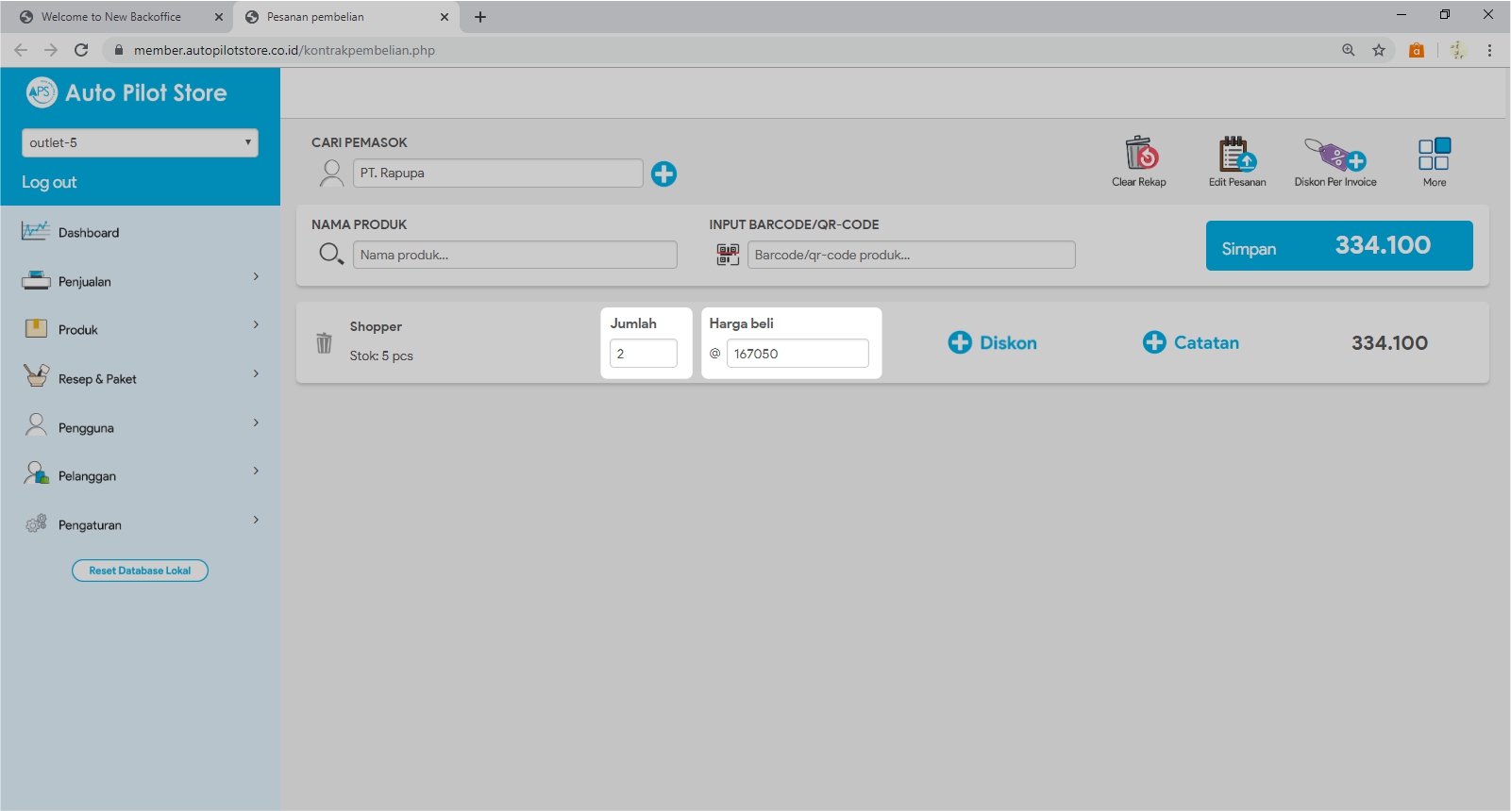Go to Dashboard in the sidebar

[89, 233]
